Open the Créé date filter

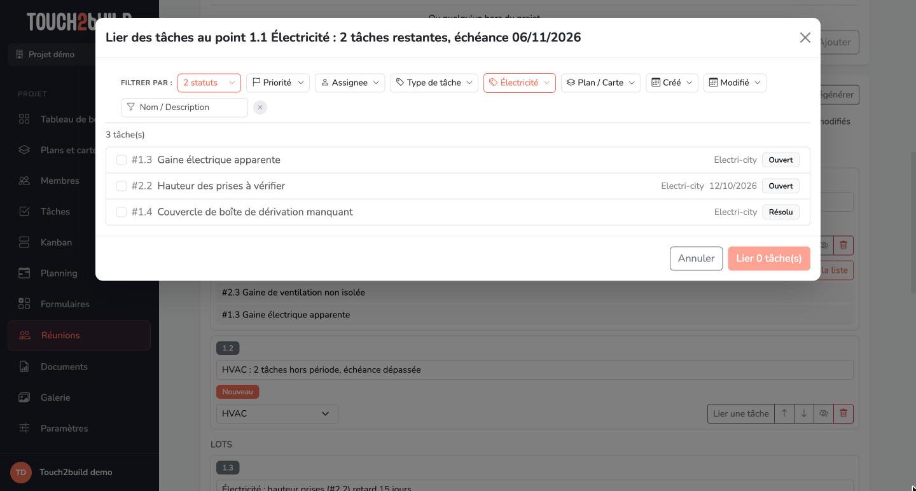(672, 83)
